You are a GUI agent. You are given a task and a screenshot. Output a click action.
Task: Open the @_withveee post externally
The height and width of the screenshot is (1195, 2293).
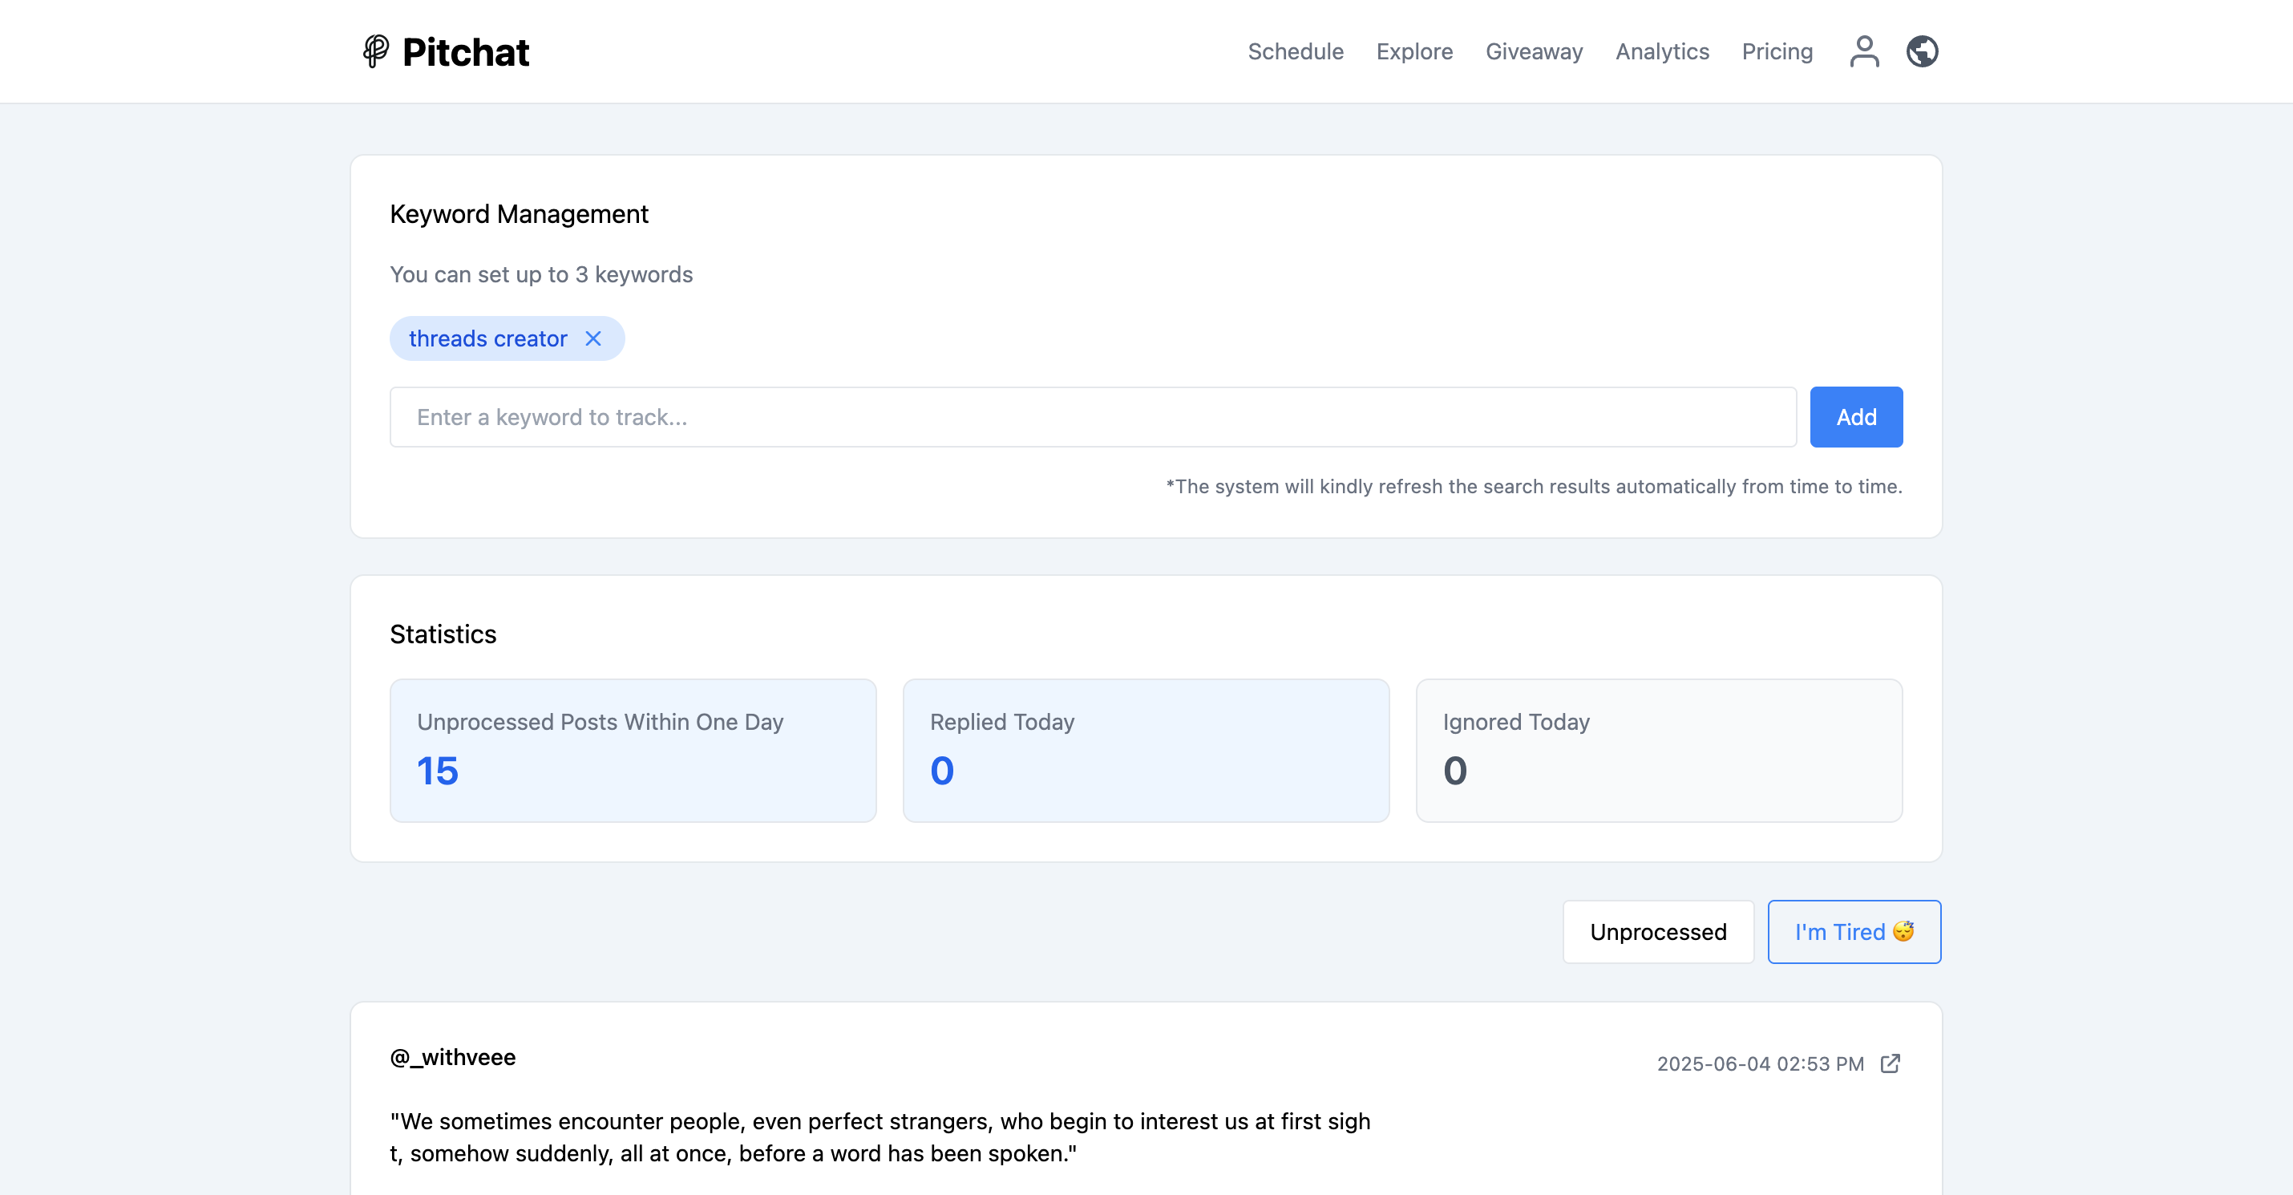(x=1891, y=1063)
